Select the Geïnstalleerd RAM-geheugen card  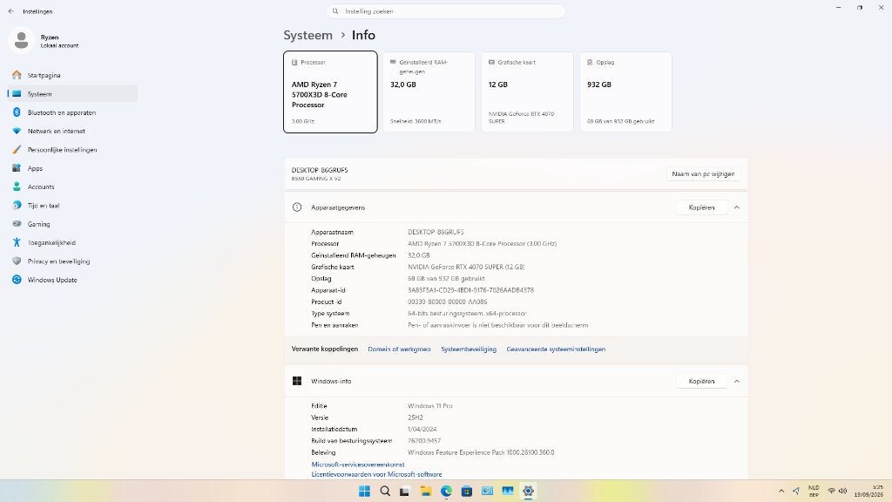[x=429, y=92]
